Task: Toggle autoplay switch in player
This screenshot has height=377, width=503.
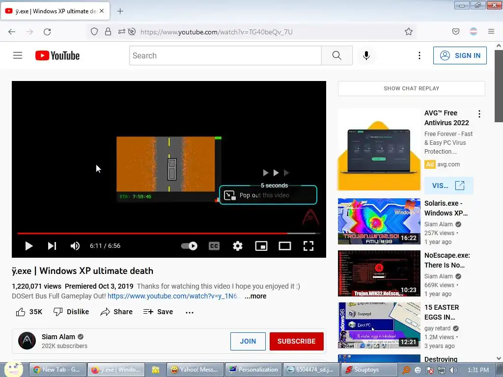Action: pos(189,246)
